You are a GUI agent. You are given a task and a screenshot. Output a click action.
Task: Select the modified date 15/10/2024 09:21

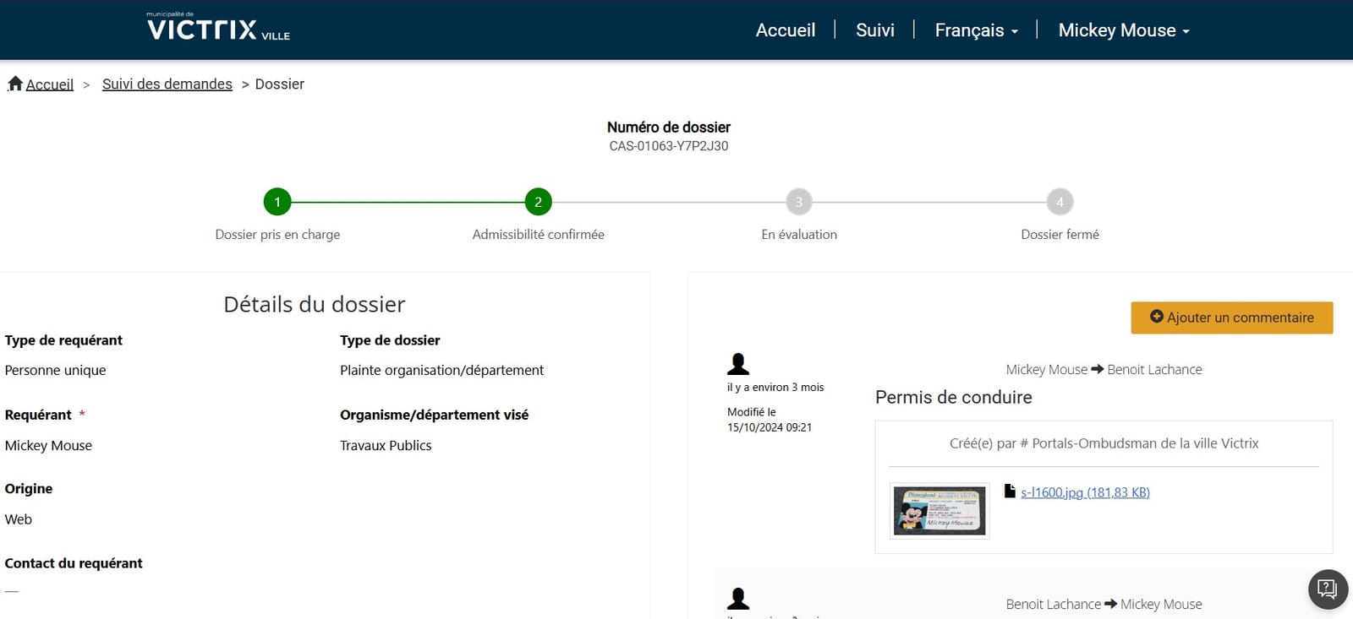point(770,427)
